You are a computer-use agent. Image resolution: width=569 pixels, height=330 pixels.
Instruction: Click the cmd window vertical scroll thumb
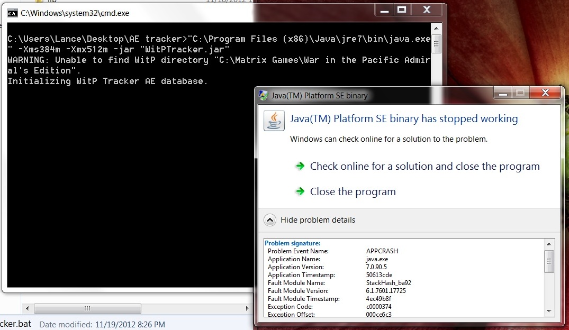coord(436,44)
